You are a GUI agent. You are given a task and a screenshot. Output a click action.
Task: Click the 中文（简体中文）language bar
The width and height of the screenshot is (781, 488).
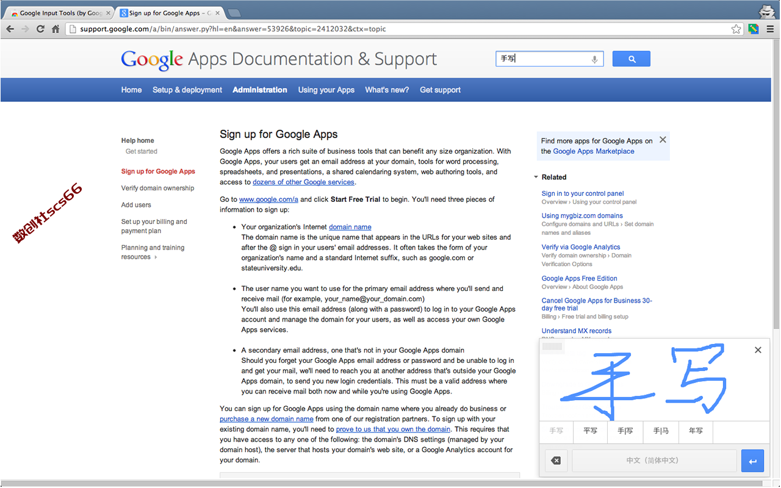654,461
